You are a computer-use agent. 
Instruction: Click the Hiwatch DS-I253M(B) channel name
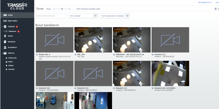click(165, 88)
